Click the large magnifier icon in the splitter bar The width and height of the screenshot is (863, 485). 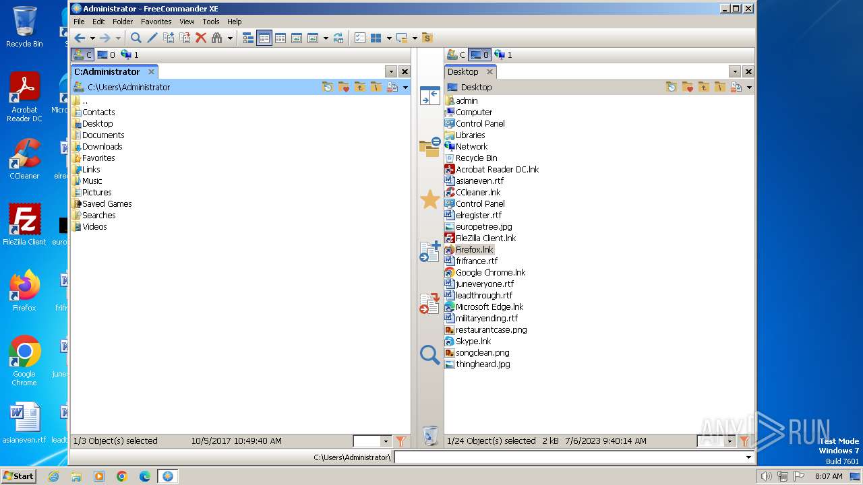click(x=429, y=354)
